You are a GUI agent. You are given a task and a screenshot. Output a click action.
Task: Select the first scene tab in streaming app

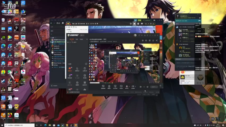[x=72, y=39]
